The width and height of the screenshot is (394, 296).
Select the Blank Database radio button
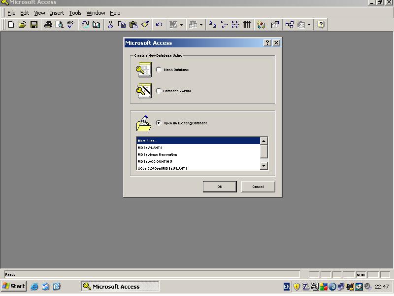(158, 70)
